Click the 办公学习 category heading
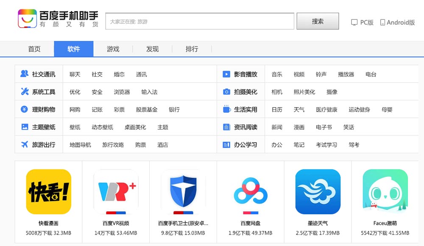The width and height of the screenshot is (424, 246). 245,145
